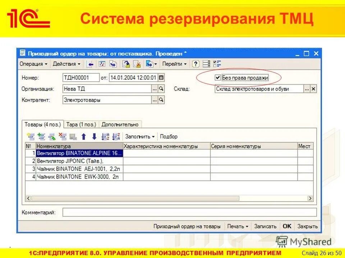Open the Действия dropdown menu
The height and width of the screenshot is (258, 345).
click(67, 64)
